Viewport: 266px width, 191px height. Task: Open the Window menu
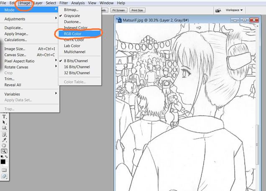[107, 3]
